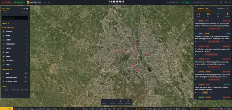Click the Report tool in bottom toolbar
232x110 pixels.
point(105,102)
